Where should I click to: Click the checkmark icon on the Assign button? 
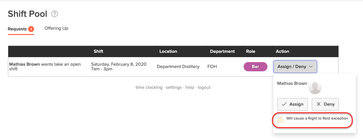tap(284, 104)
